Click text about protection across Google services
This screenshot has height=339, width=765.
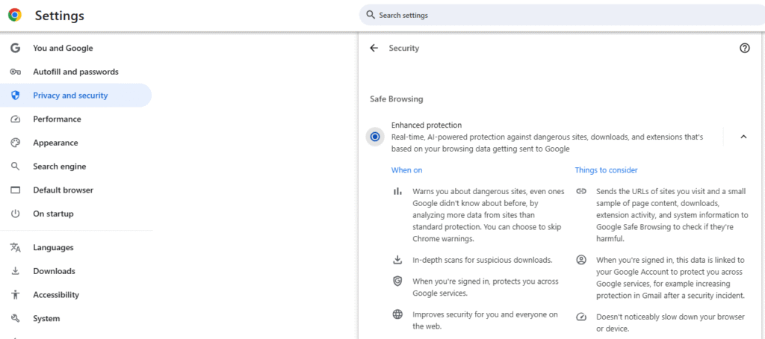pyautogui.click(x=486, y=287)
